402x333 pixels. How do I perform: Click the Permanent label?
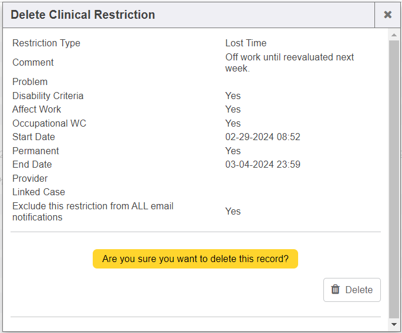click(x=36, y=151)
